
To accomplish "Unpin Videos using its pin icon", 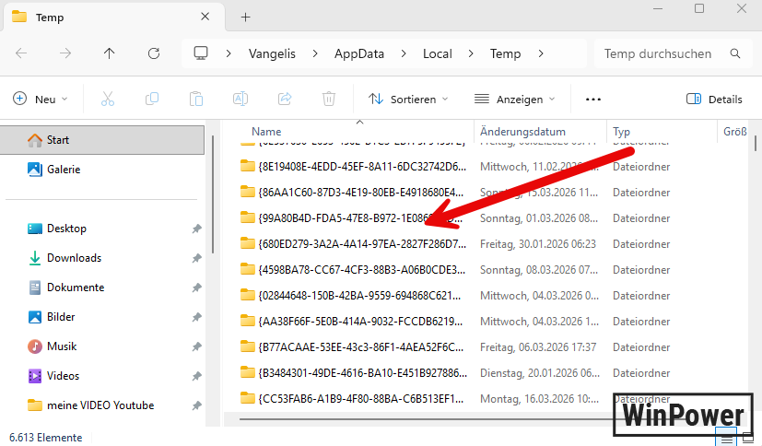I will pos(196,377).
